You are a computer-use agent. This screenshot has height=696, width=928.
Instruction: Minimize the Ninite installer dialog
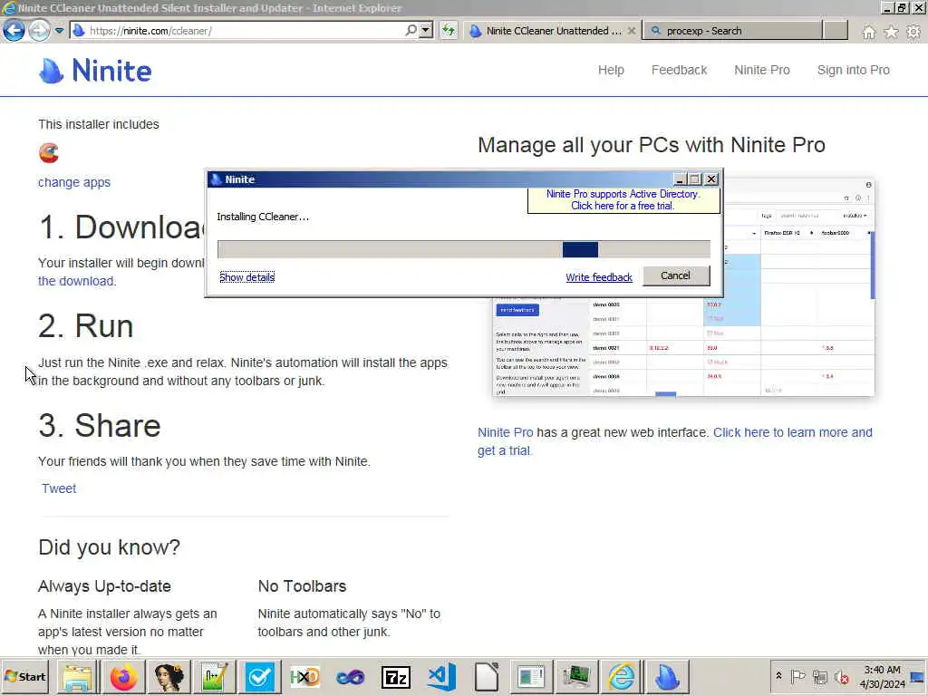pos(680,179)
